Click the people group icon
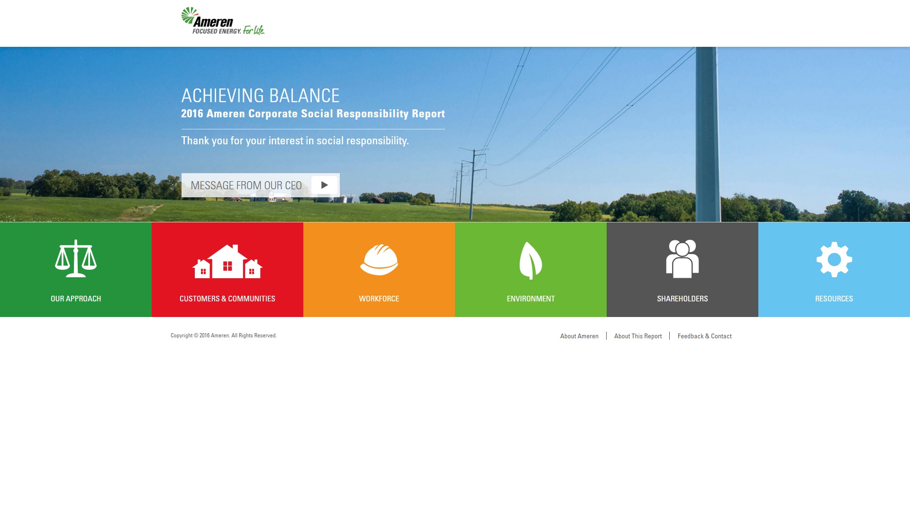 click(682, 259)
